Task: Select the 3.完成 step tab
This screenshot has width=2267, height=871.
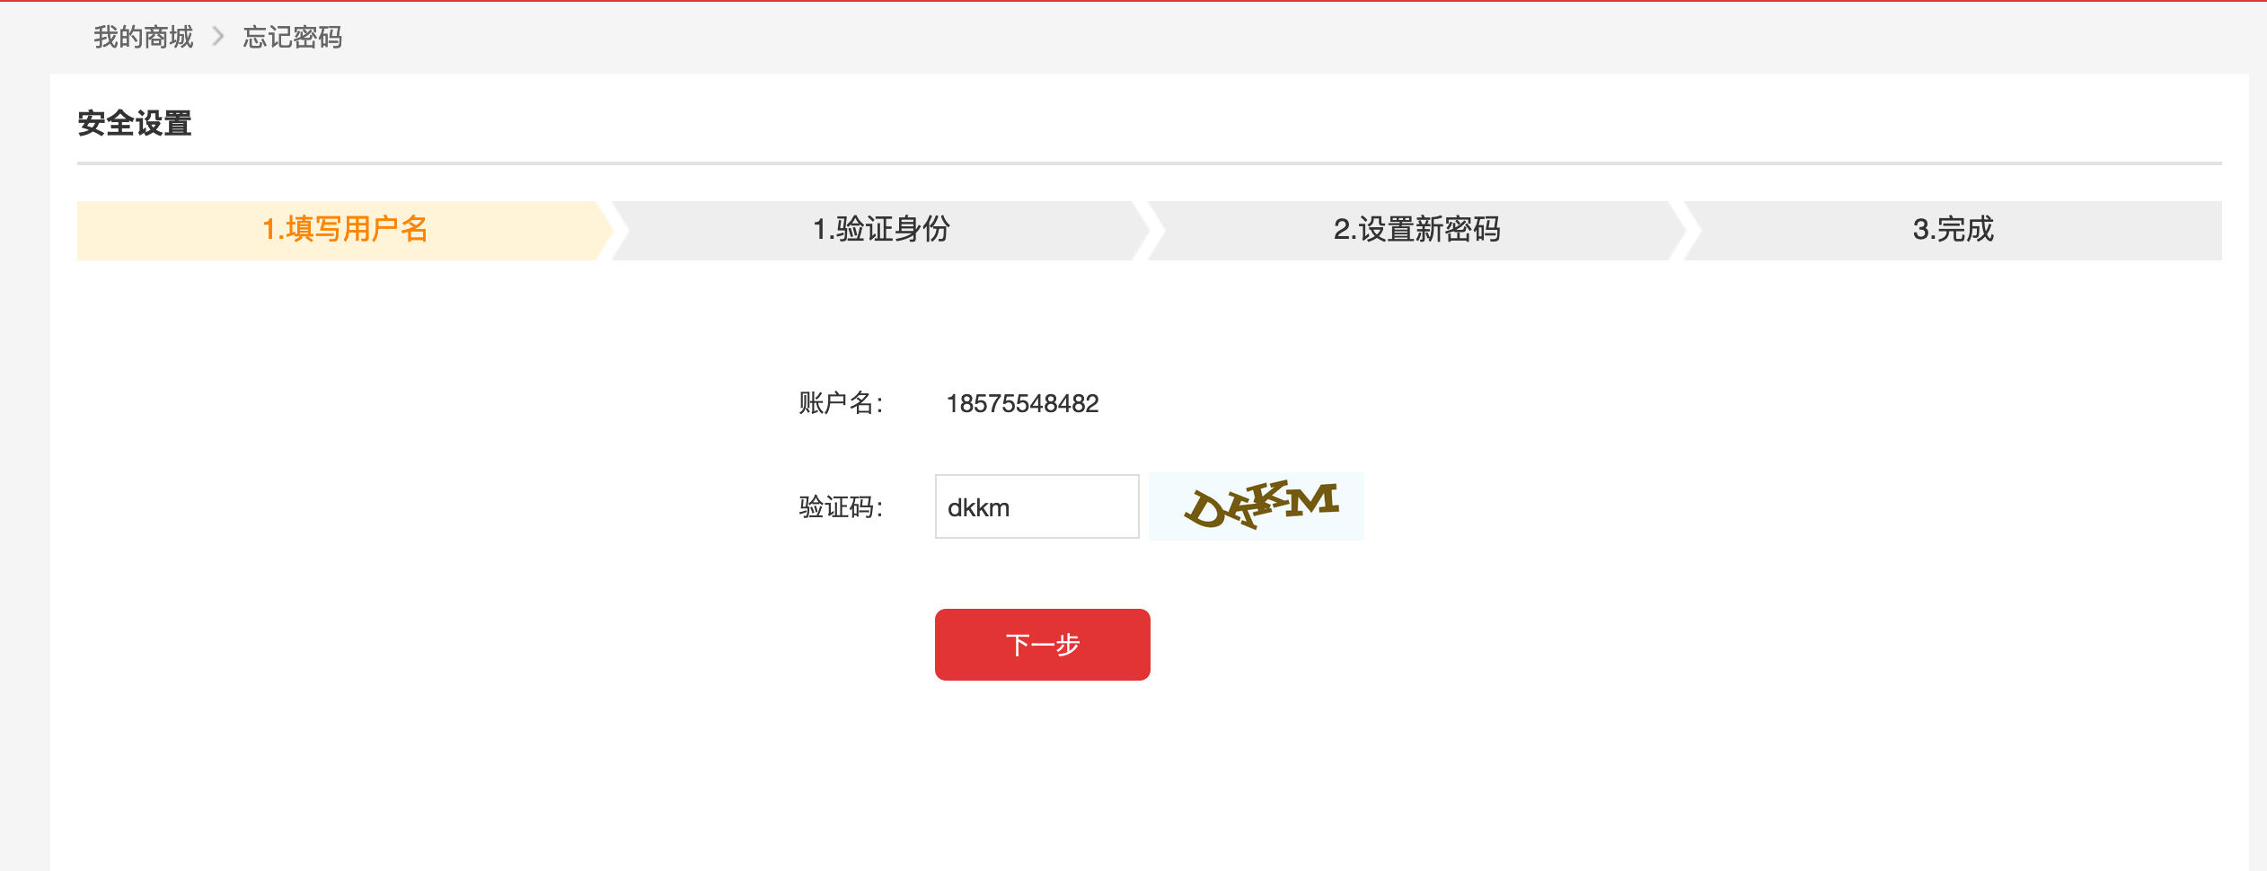Action: point(1953,230)
